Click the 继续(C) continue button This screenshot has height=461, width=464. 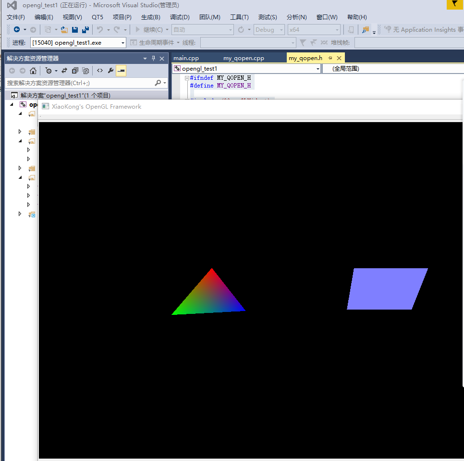click(x=149, y=30)
